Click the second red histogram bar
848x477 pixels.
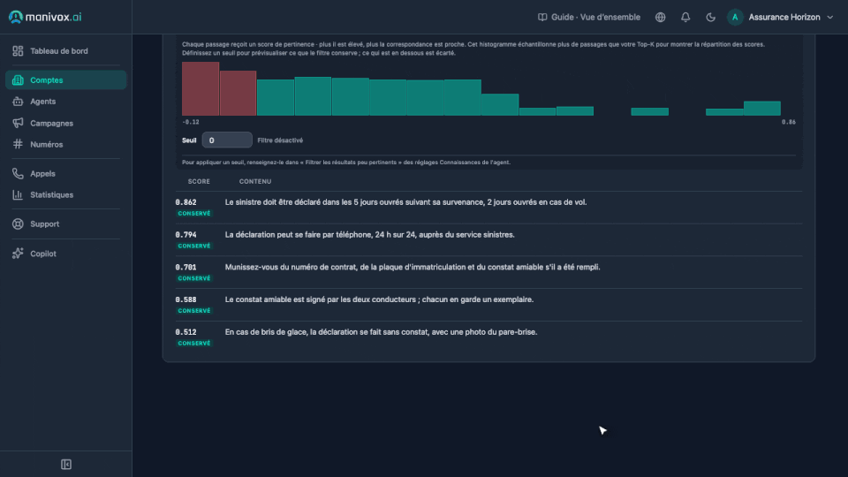(x=238, y=93)
